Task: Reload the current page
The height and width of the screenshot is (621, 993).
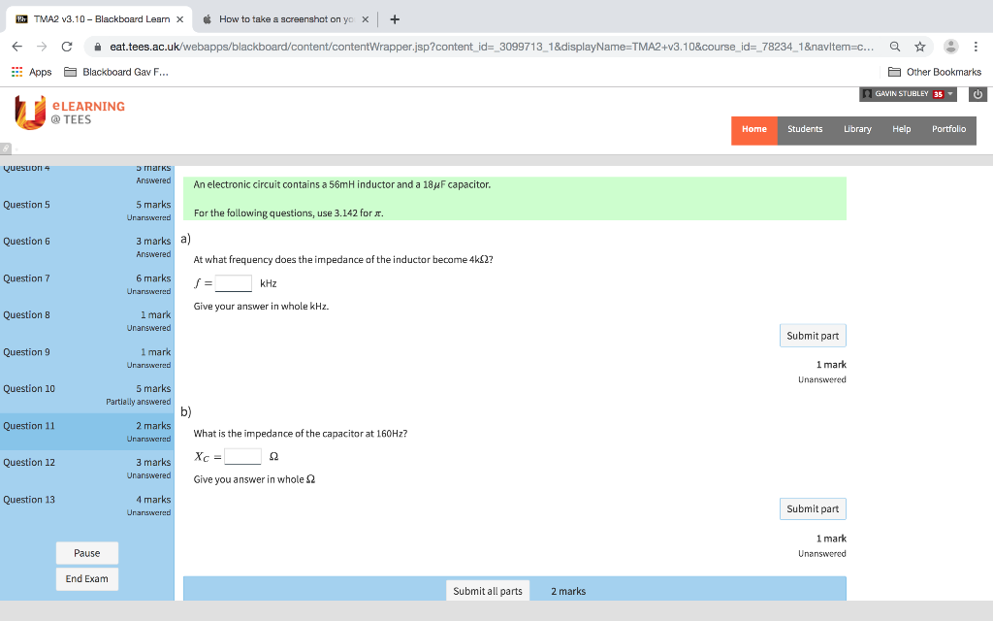Action: coord(67,47)
